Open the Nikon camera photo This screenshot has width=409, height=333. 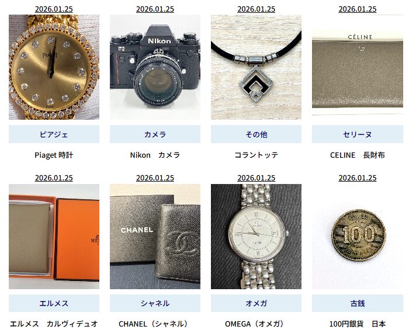pos(155,67)
